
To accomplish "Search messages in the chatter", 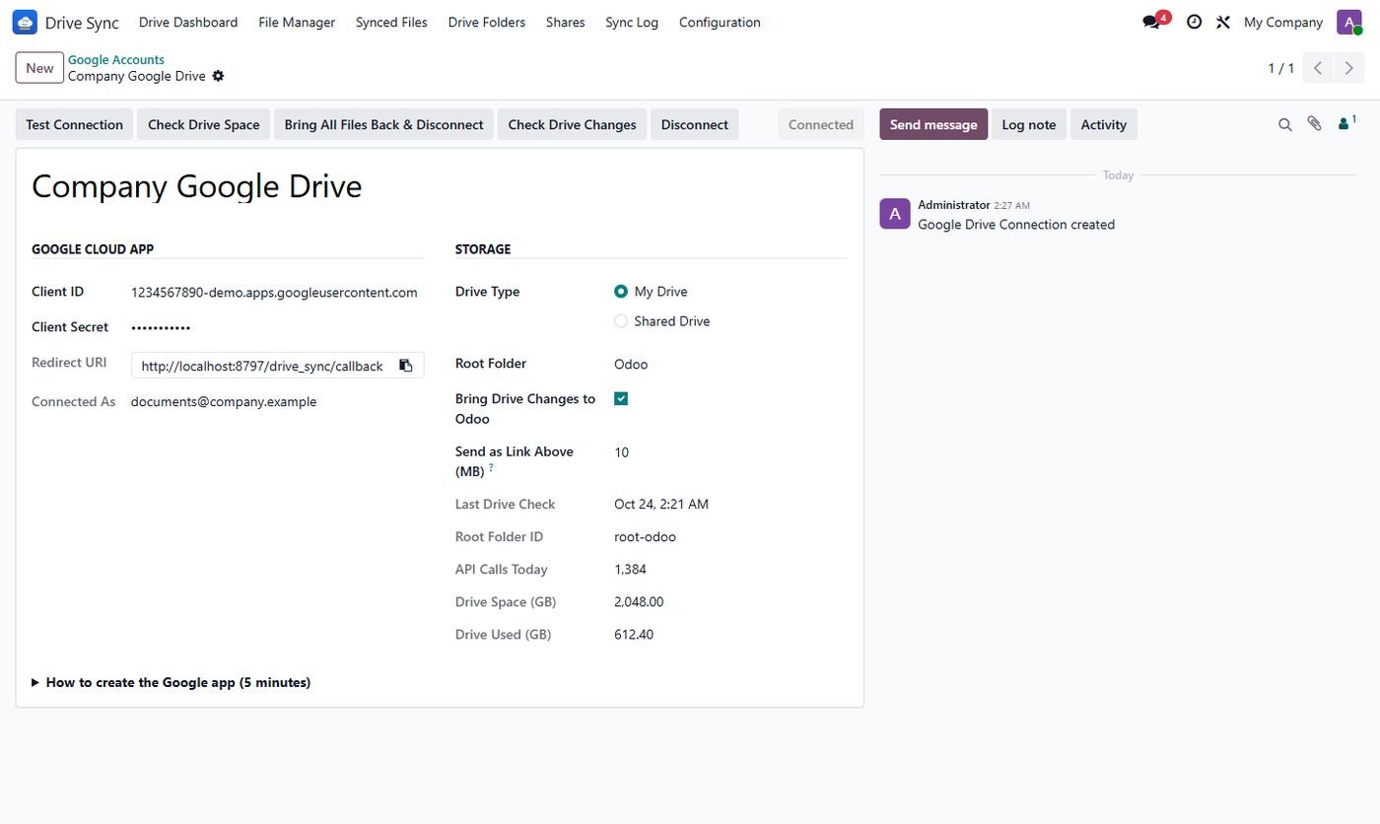I will point(1284,124).
